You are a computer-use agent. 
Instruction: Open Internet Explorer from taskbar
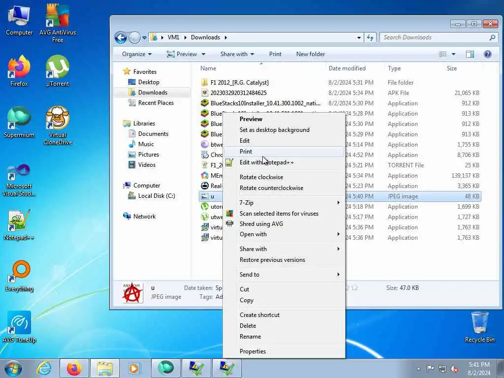coord(43,368)
